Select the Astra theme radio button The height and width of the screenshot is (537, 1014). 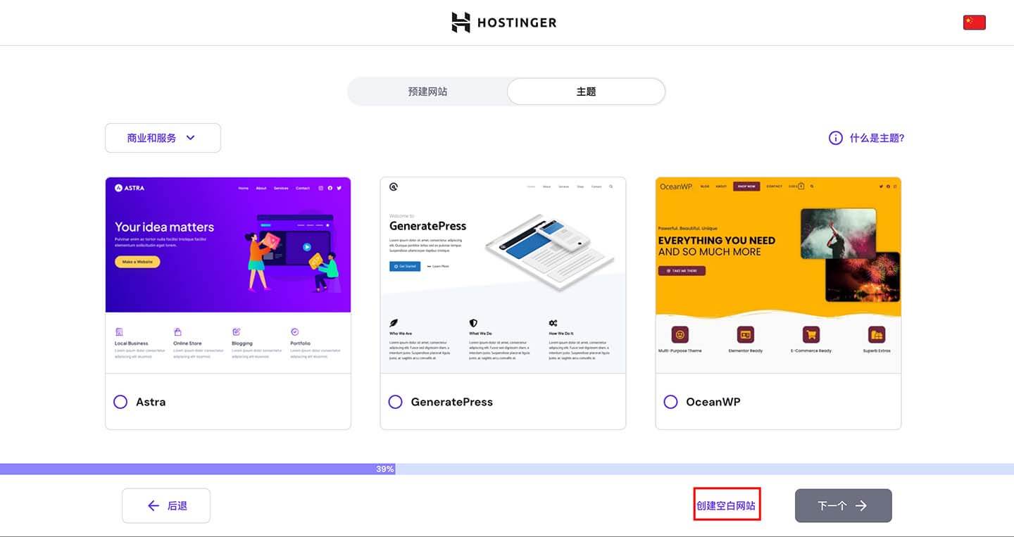pos(120,402)
